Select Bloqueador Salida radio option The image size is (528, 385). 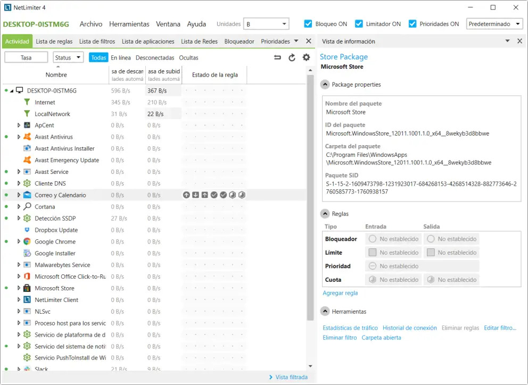pos(431,239)
